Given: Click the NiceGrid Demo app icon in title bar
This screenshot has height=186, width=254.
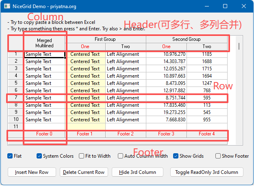Looking at the screenshot, I should 7,6.
